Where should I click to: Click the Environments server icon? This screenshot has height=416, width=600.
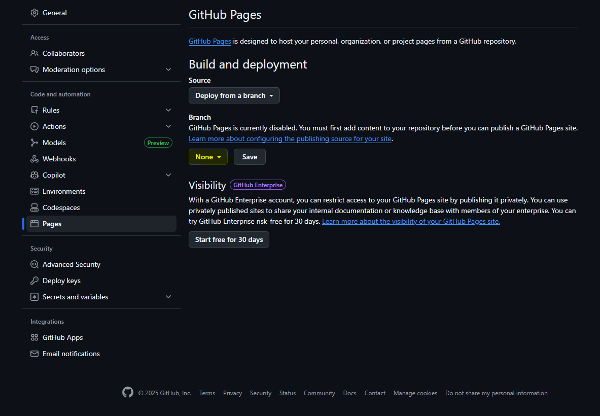pos(34,191)
